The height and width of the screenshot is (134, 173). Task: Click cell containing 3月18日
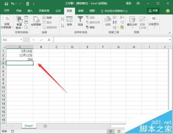[20, 51]
